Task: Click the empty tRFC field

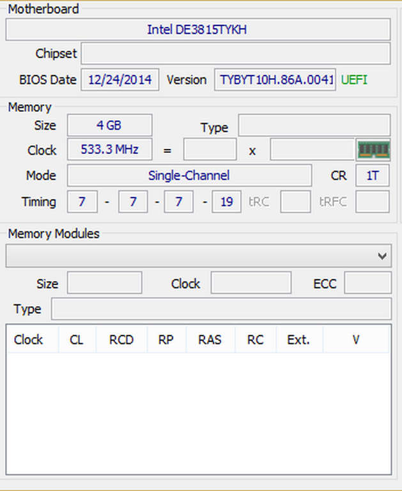Action: click(372, 202)
